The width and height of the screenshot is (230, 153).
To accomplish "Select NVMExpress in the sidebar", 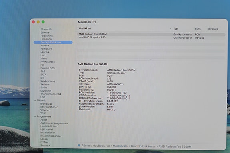I will 48,62.
